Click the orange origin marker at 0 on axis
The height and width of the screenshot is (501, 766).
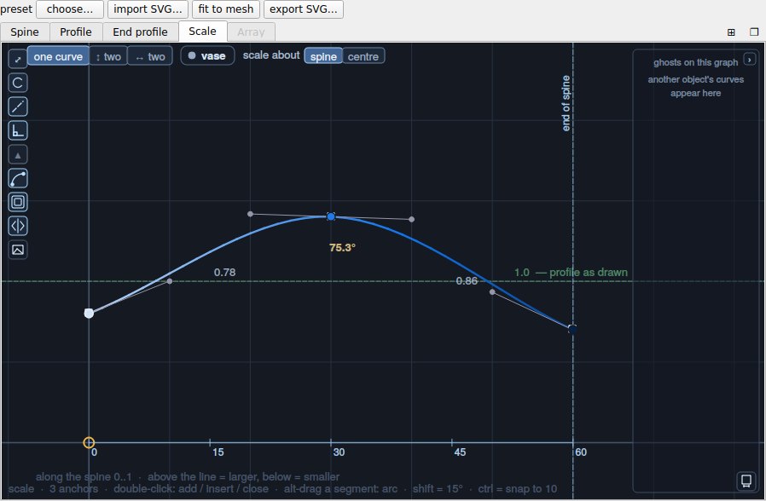point(89,442)
